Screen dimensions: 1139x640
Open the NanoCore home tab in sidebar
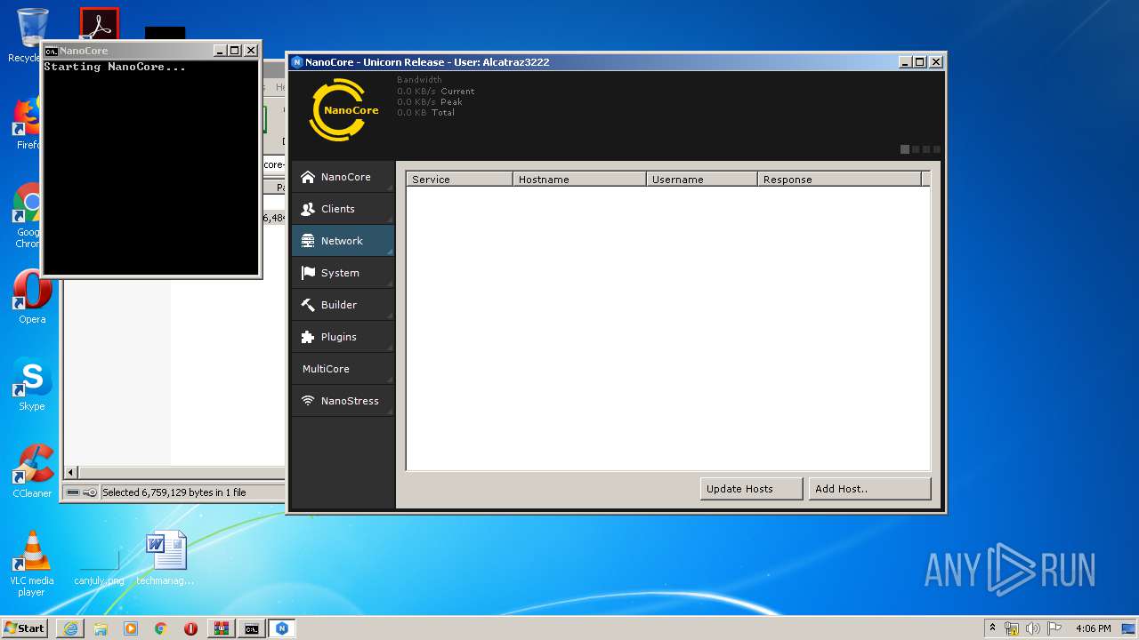point(343,177)
